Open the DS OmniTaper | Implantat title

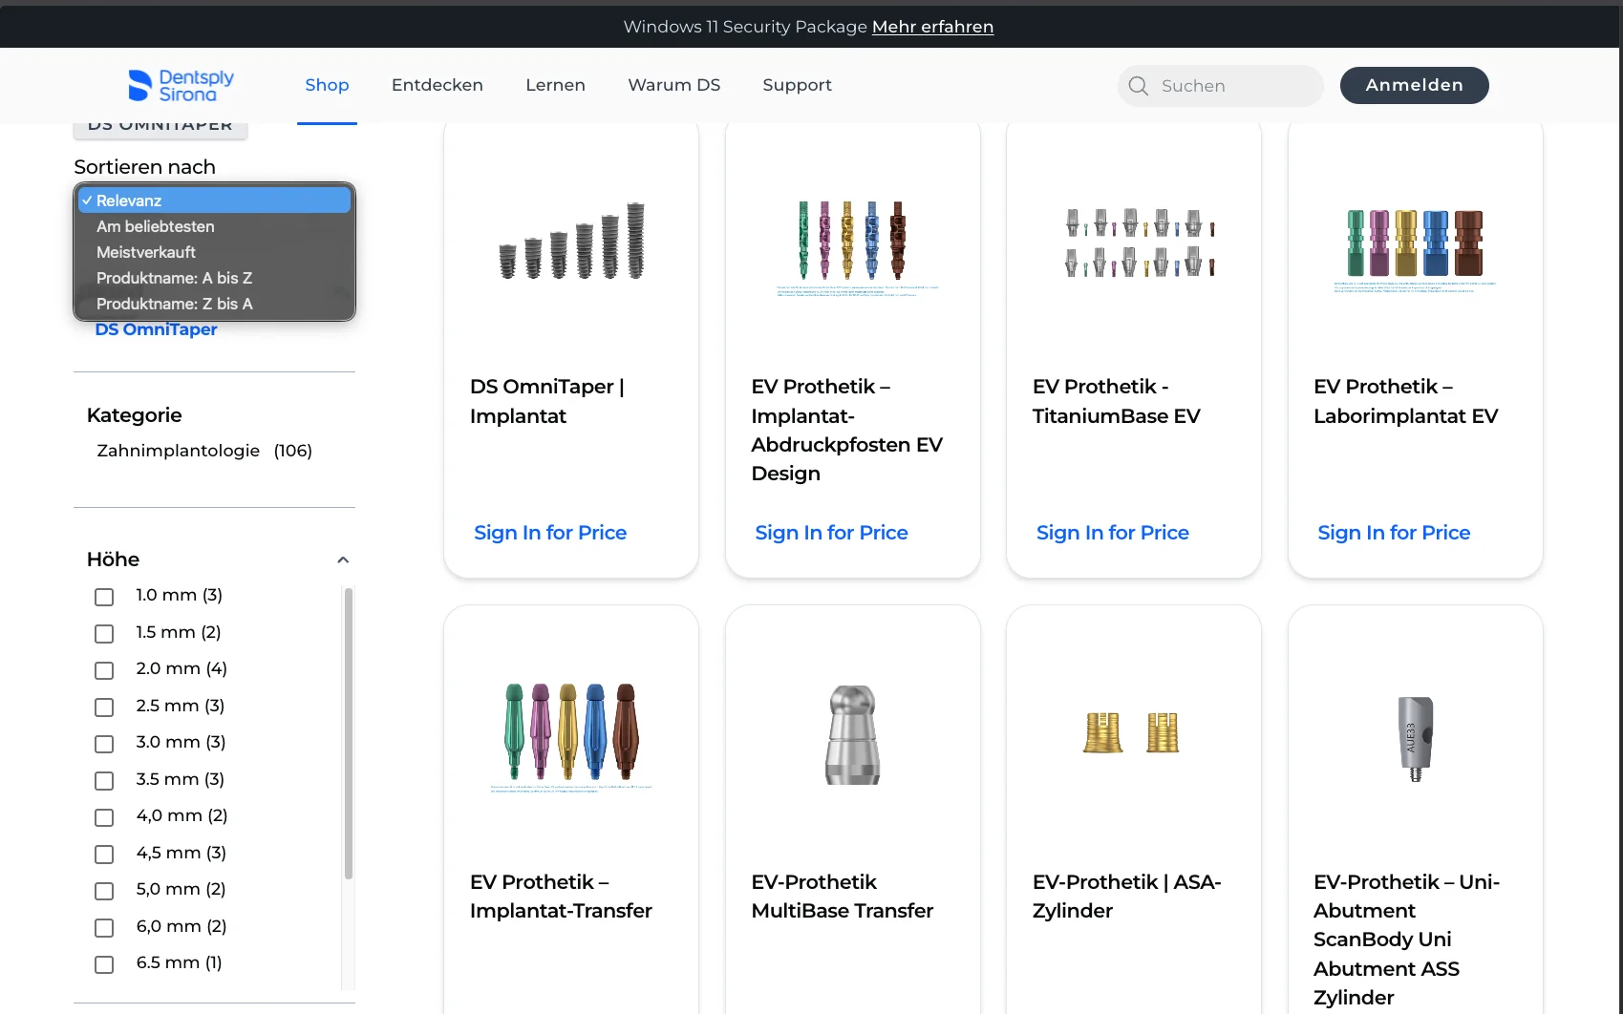pyautogui.click(x=547, y=401)
